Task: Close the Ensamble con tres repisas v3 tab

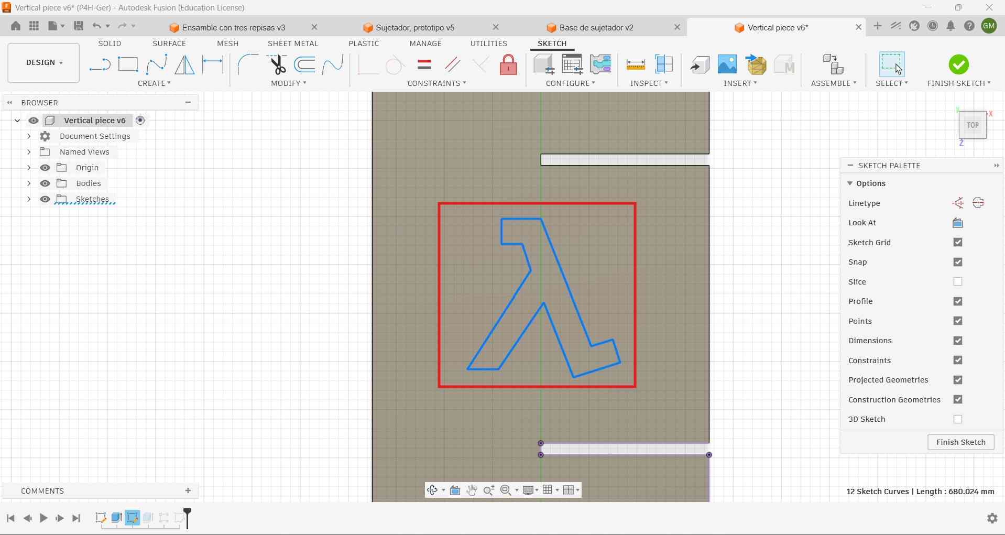Action: pos(314,27)
